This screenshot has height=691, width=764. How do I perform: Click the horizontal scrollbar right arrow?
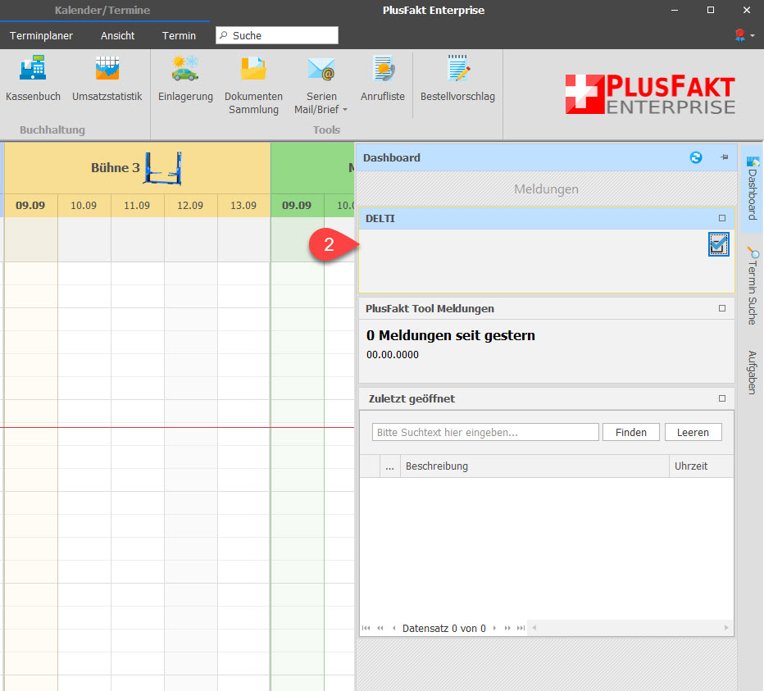(x=726, y=628)
